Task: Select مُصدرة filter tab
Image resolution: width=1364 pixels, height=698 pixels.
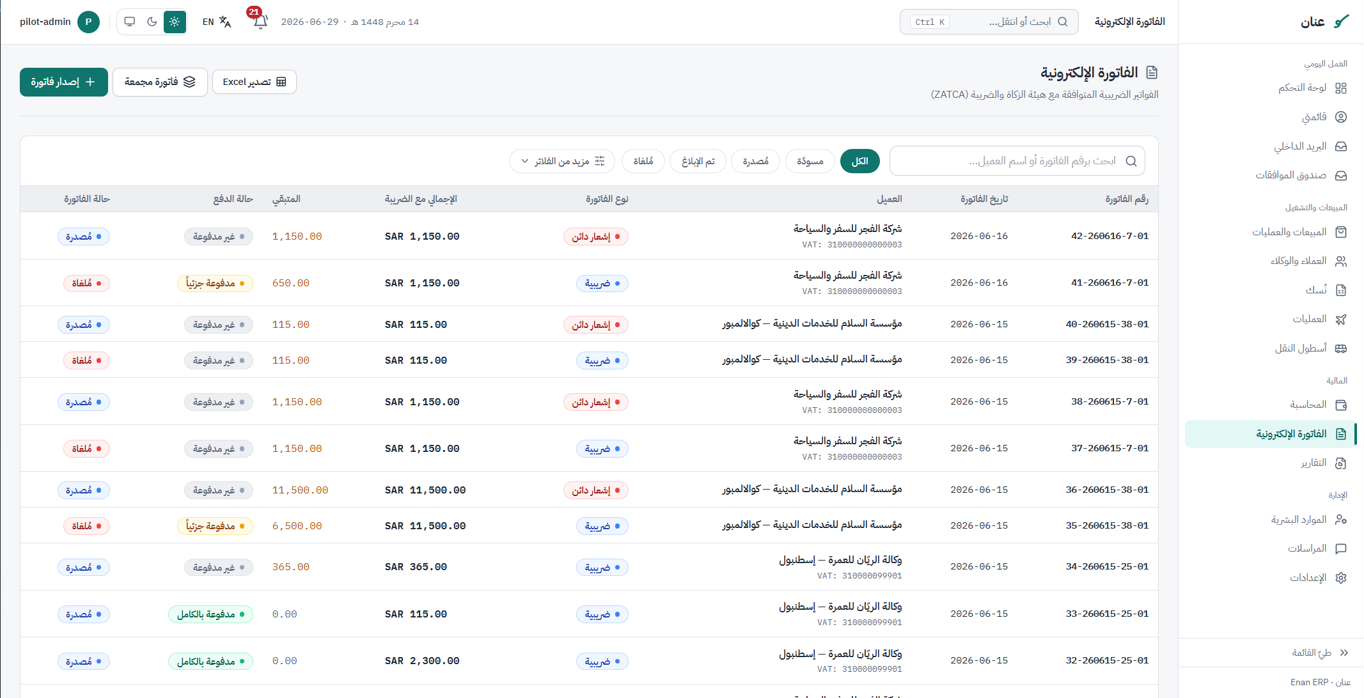Action: (755, 161)
